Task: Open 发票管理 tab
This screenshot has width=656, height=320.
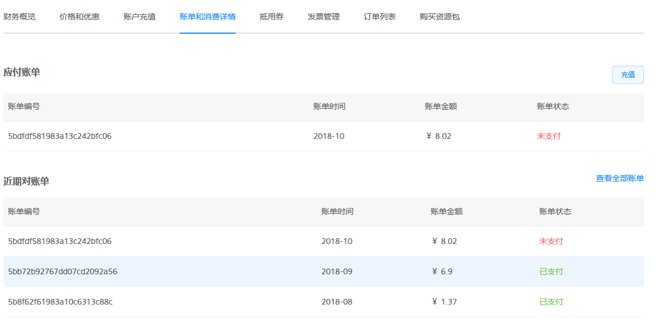Action: [x=323, y=17]
